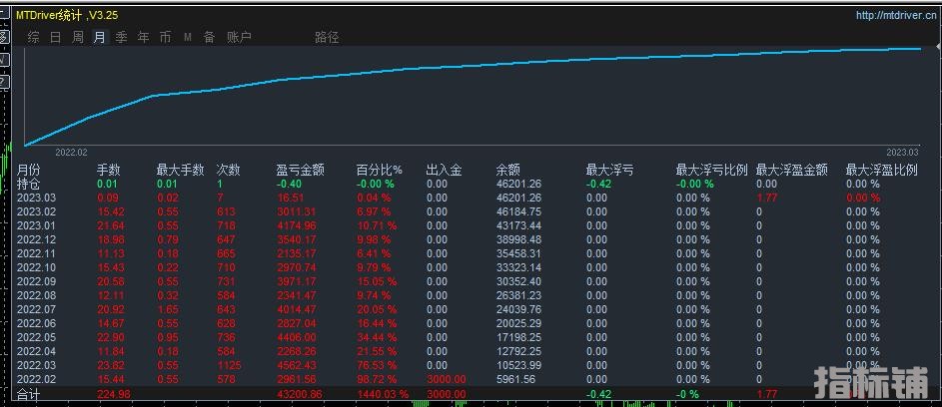Select the 持仓 position row label
Viewport: 942px width, 407px height.
(29, 184)
